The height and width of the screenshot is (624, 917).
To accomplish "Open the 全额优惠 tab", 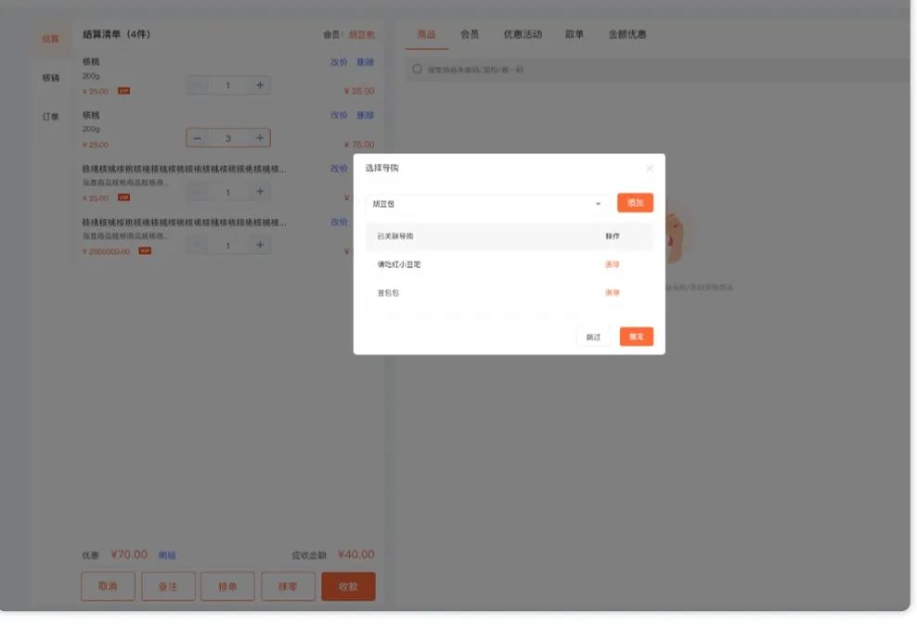I will 626,34.
